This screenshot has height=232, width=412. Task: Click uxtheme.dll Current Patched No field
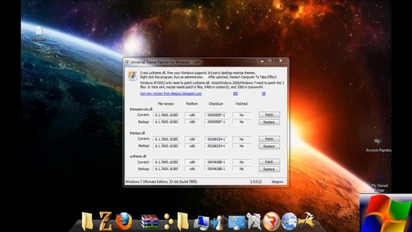click(241, 162)
